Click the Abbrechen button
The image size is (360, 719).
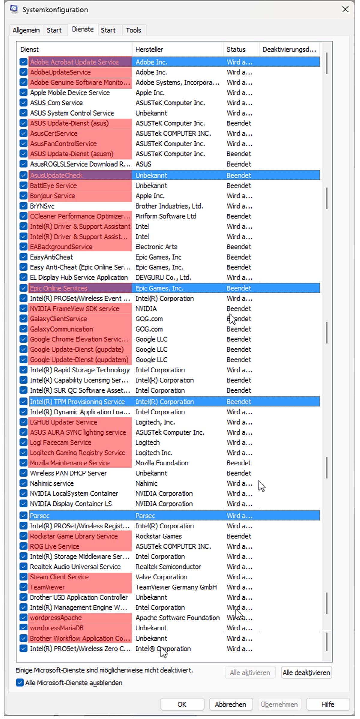tap(230, 704)
